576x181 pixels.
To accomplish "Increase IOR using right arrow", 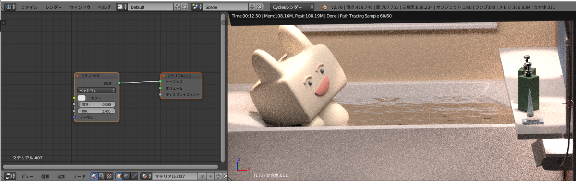I will click(x=114, y=111).
